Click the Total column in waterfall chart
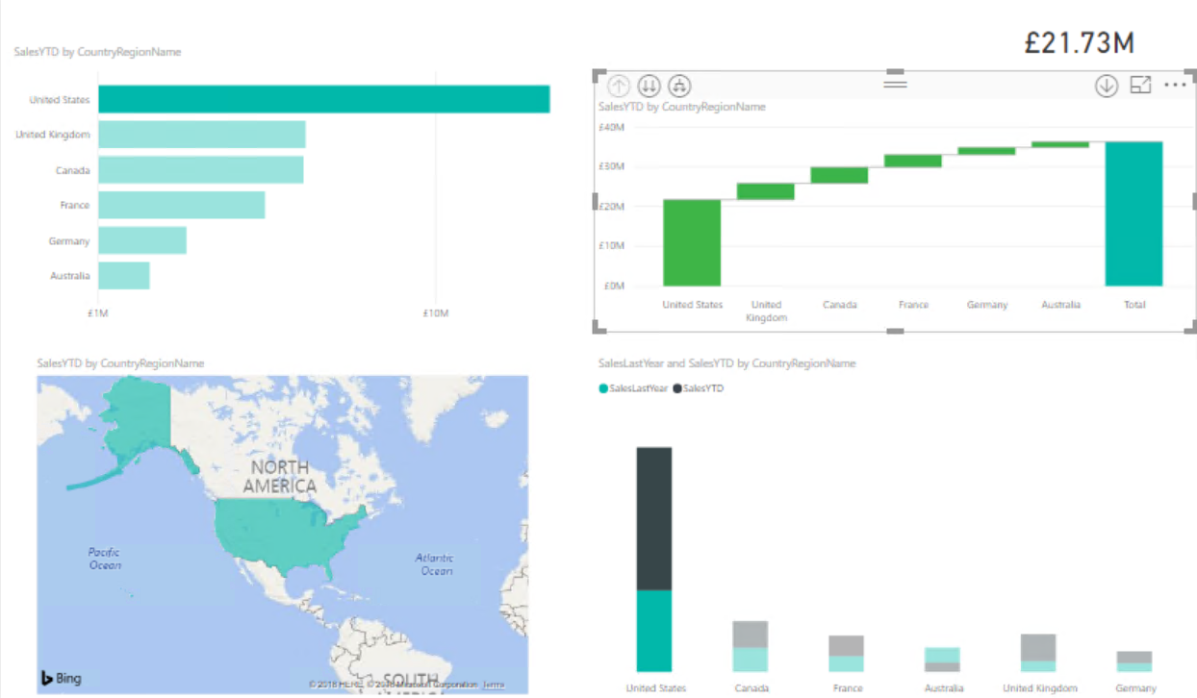Screen dimensions: 1197x698 [1133, 213]
